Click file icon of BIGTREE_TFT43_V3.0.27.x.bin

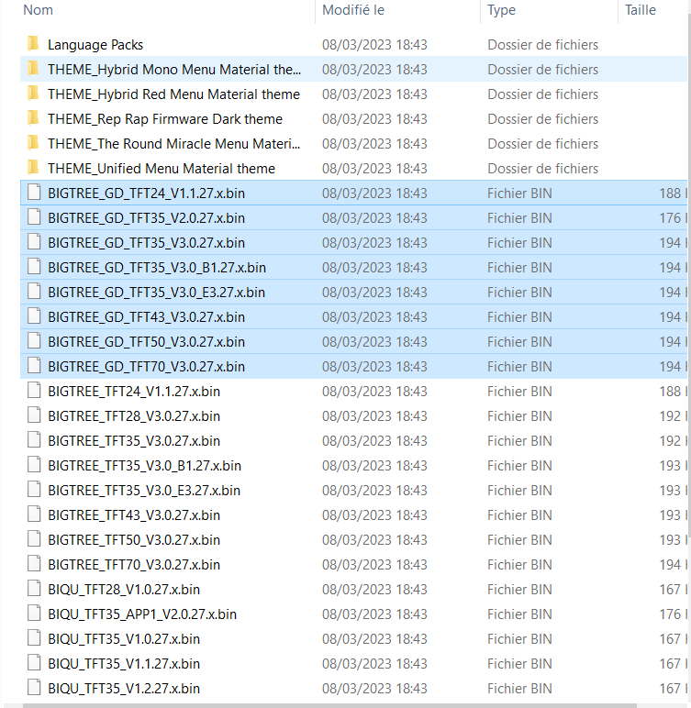tap(34, 514)
